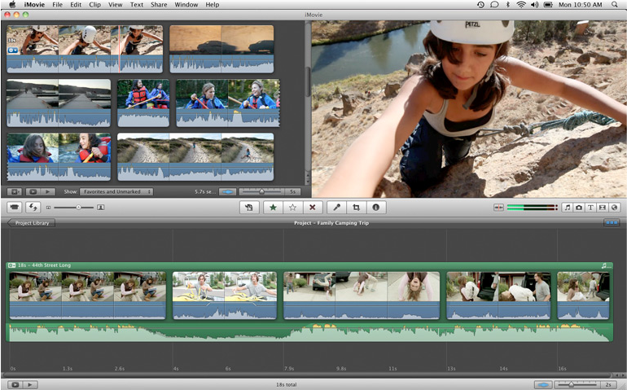Adjust the event thumbnail duration slider
This screenshot has height=390, width=627.
[x=261, y=191]
